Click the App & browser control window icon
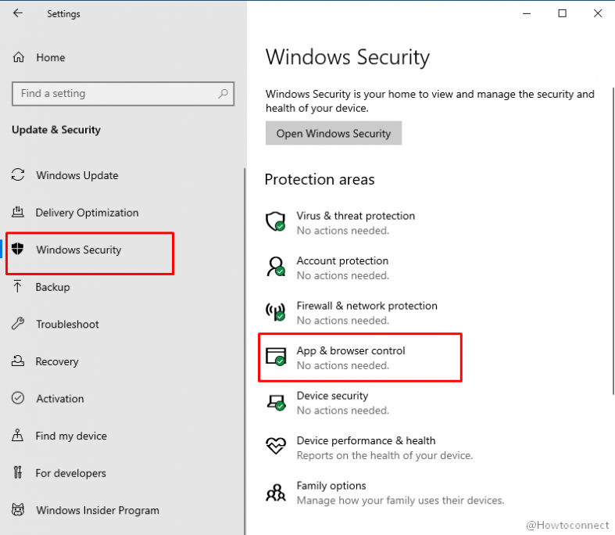This screenshot has height=535, width=615. (x=276, y=357)
